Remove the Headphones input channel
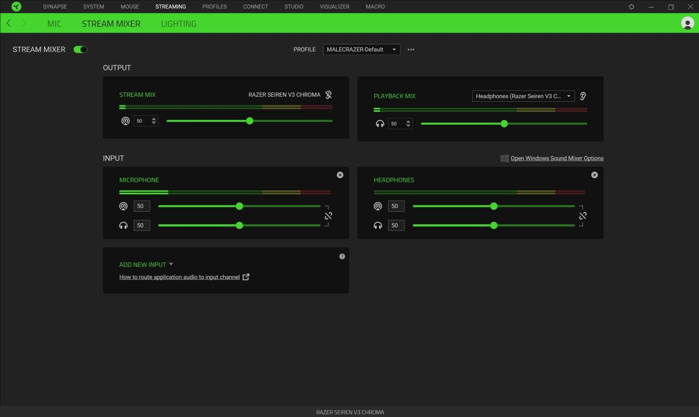The width and height of the screenshot is (699, 417). pyautogui.click(x=594, y=175)
